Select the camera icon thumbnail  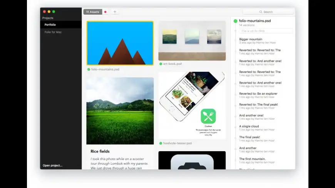[192, 160]
